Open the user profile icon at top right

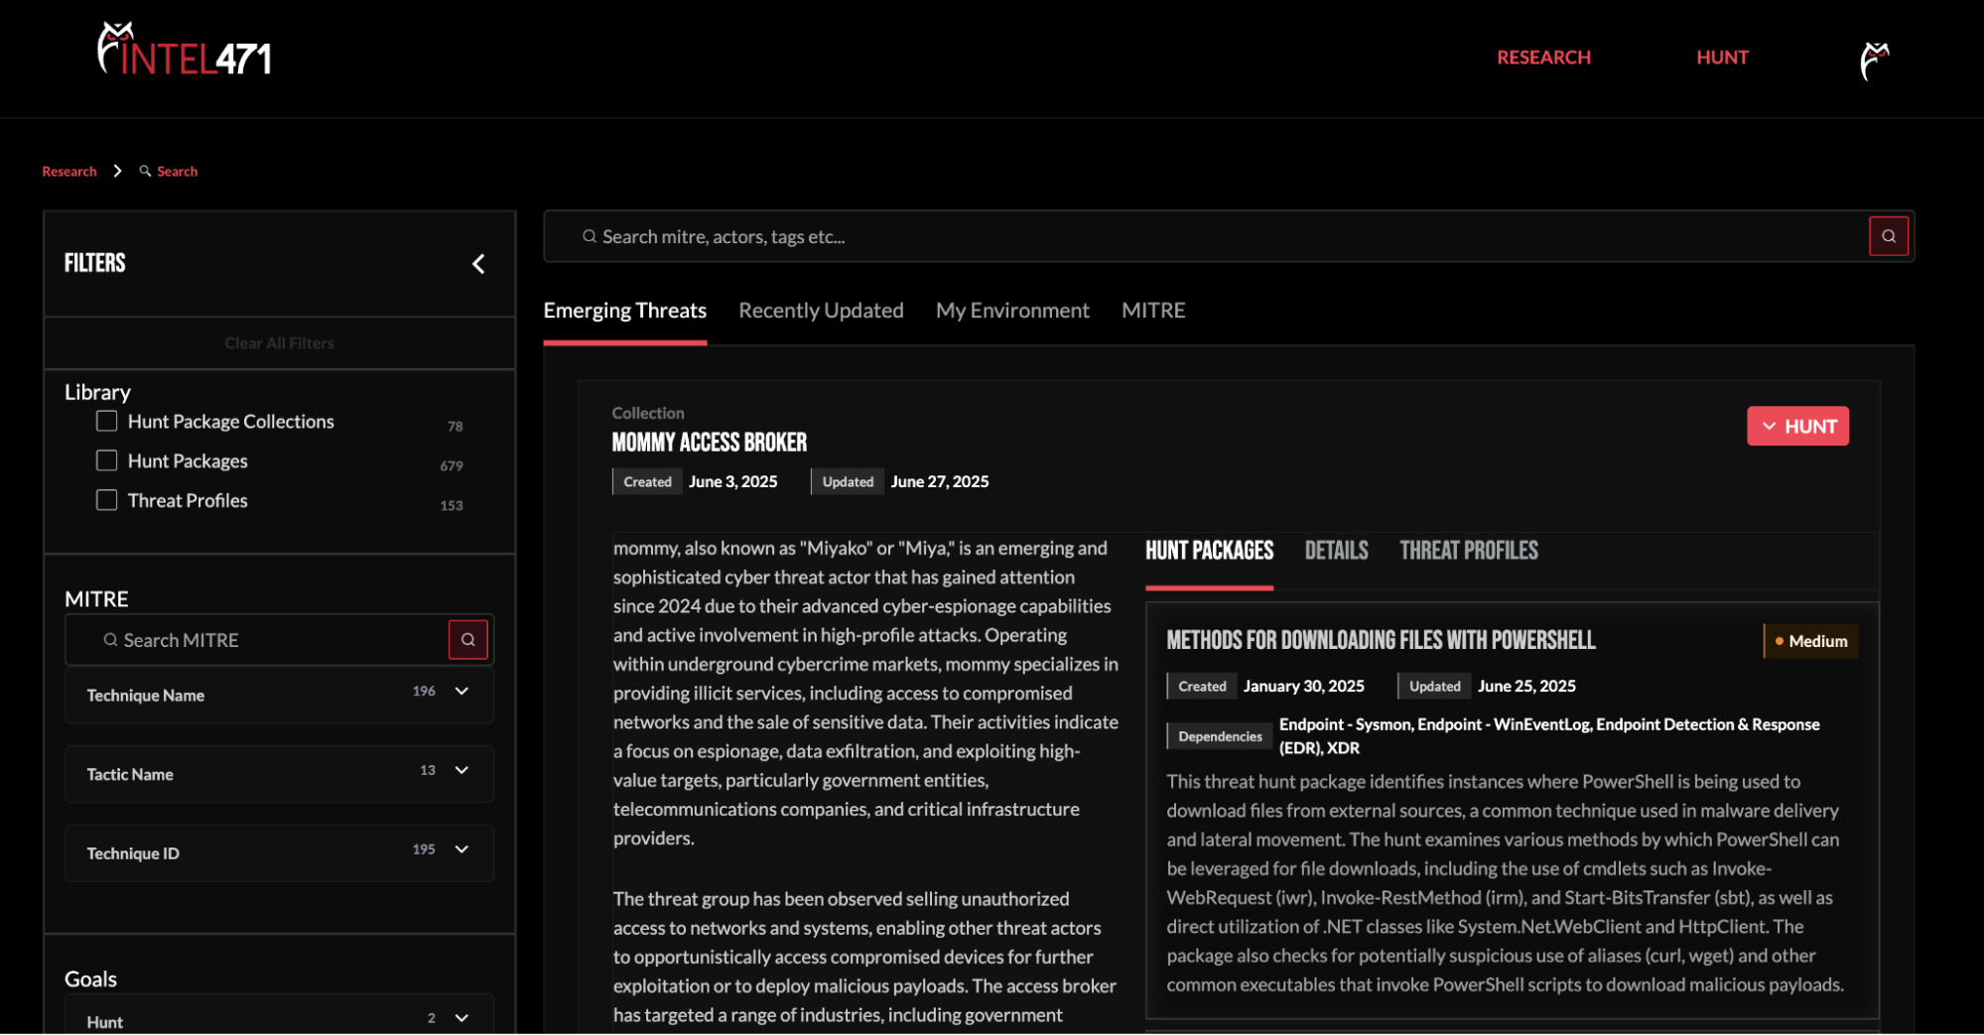(1874, 60)
